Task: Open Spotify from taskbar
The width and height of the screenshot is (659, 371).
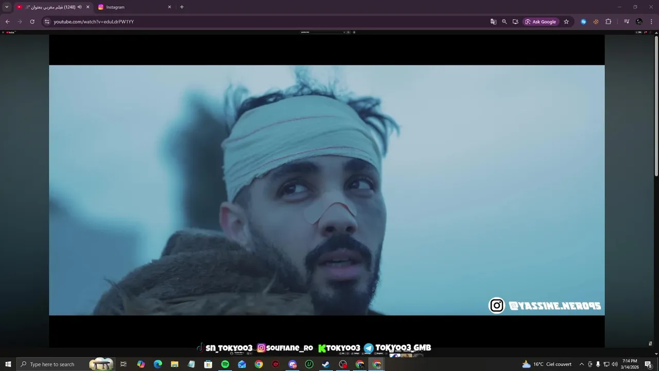Action: coord(225,364)
